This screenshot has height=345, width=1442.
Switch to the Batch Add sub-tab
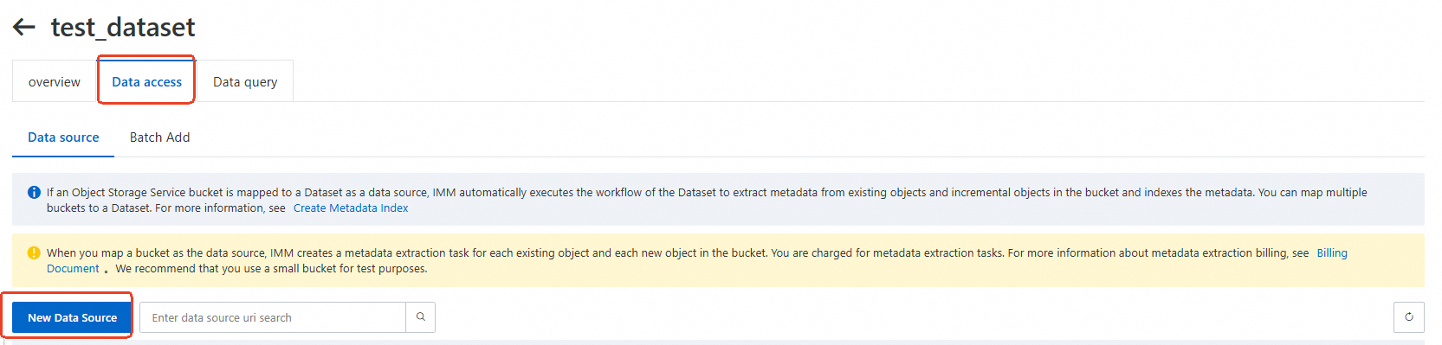(159, 137)
